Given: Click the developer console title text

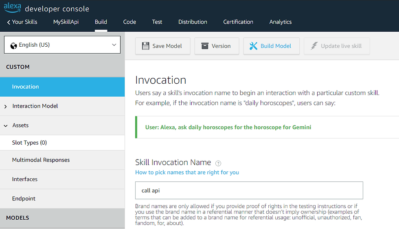Looking at the screenshot, I should tap(57, 9).
